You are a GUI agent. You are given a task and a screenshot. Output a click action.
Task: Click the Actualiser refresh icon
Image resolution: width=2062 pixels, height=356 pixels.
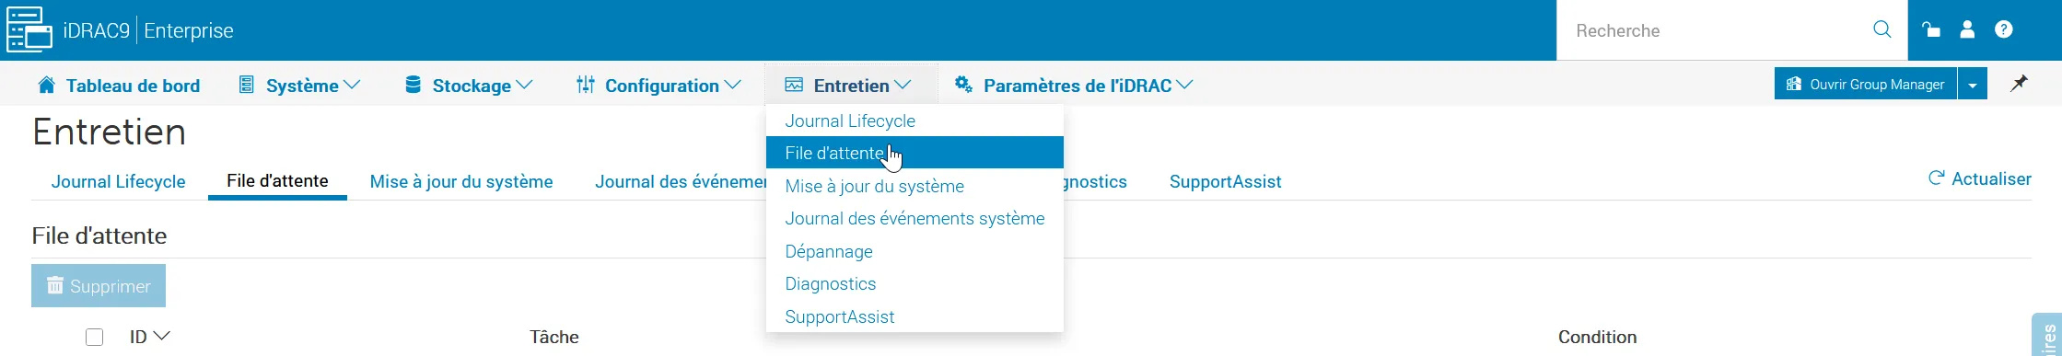pyautogui.click(x=1937, y=178)
